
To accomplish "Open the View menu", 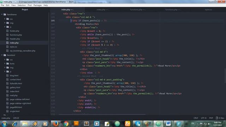I will tap(13, 5).
